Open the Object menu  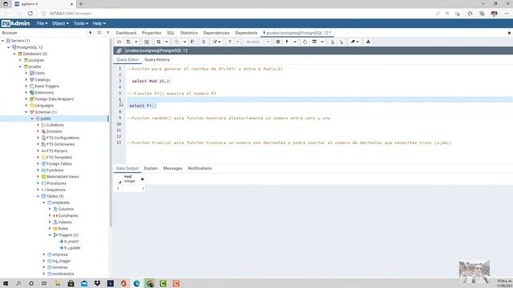[x=60, y=23]
